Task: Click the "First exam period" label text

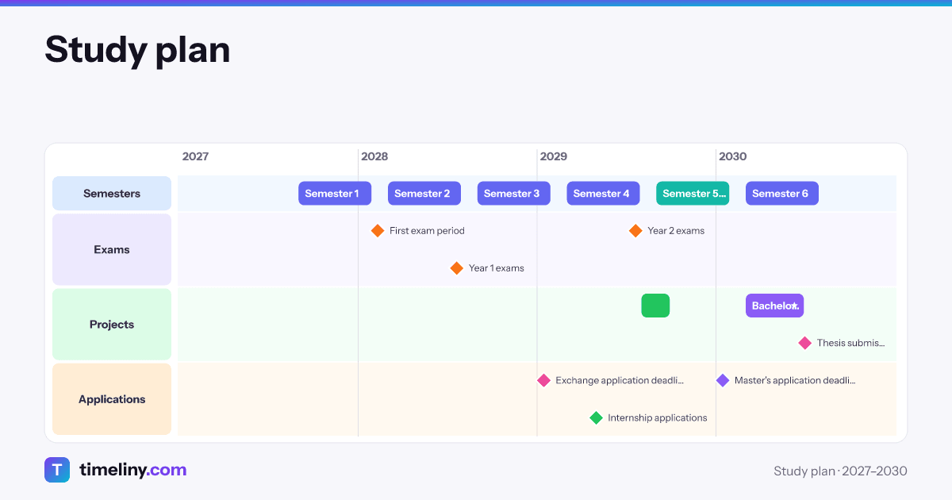Action: click(x=427, y=231)
